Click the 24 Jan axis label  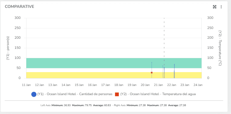pyautogui.click(x=198, y=85)
